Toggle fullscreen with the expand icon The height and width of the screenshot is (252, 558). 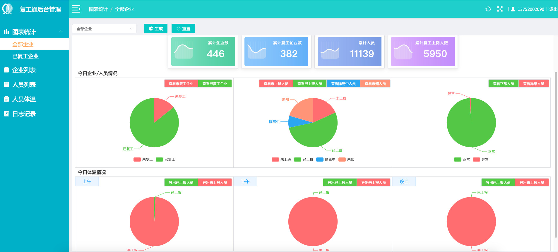coord(500,9)
